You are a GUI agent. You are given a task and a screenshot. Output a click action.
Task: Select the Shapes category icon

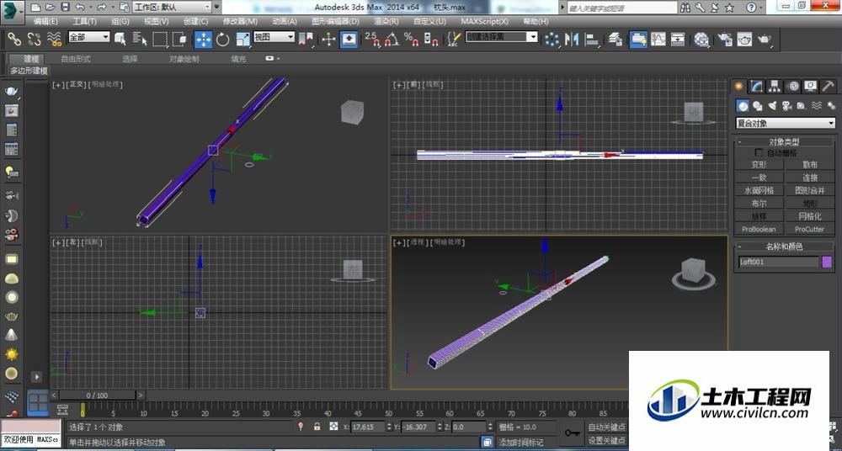point(757,106)
